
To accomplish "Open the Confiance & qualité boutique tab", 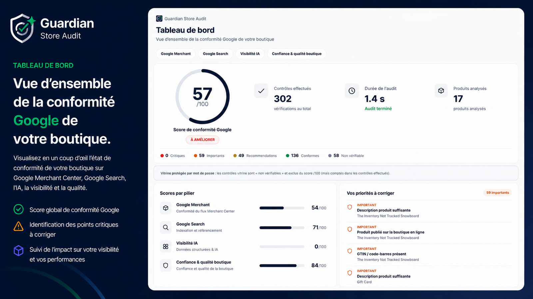I will tap(296, 54).
